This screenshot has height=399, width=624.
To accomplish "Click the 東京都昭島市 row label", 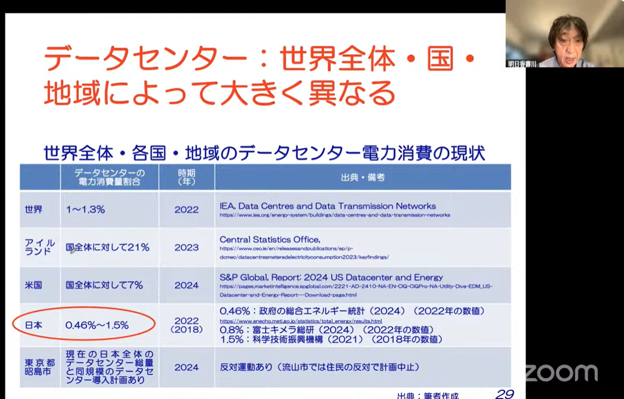I will click(39, 367).
